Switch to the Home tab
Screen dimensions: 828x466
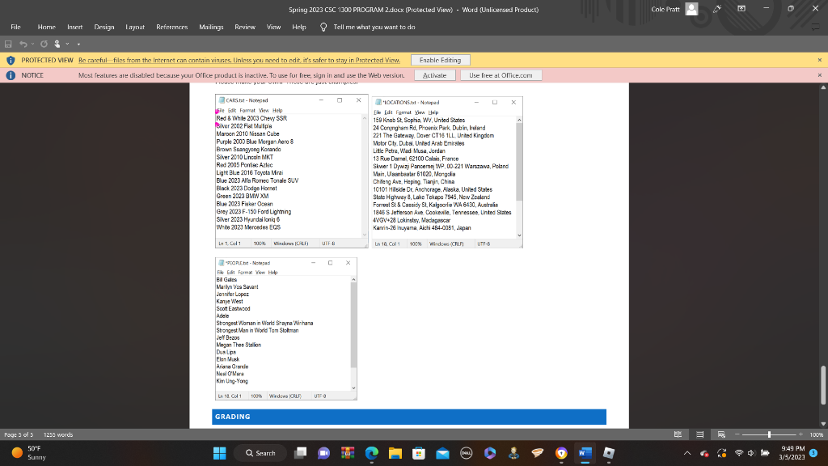(x=46, y=27)
